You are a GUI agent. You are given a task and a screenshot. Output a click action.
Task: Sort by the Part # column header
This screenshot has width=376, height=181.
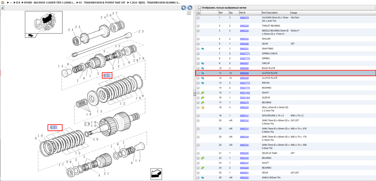click(x=242, y=13)
